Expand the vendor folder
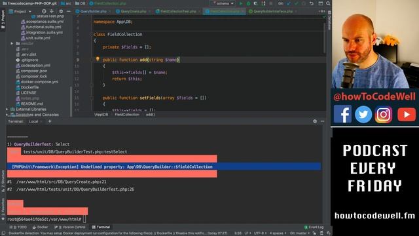Image resolution: width=419 pixels, height=236 pixels. [x=12, y=43]
